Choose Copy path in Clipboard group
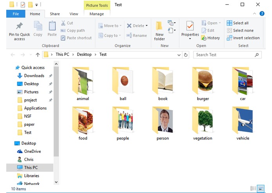The width and height of the screenshot is (272, 193). 72,30
